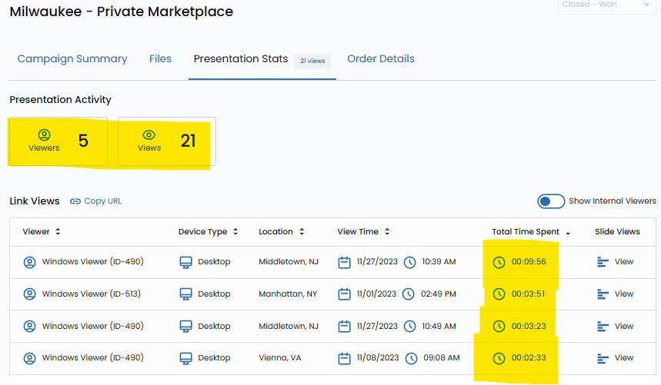661x385 pixels.
Task: Open slide views for Vienna, VA row
Action: [x=616, y=358]
